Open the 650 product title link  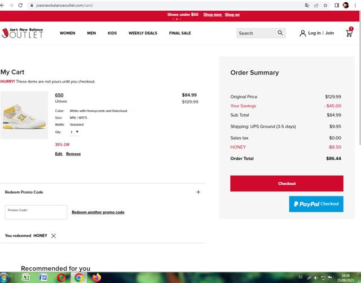59,95
